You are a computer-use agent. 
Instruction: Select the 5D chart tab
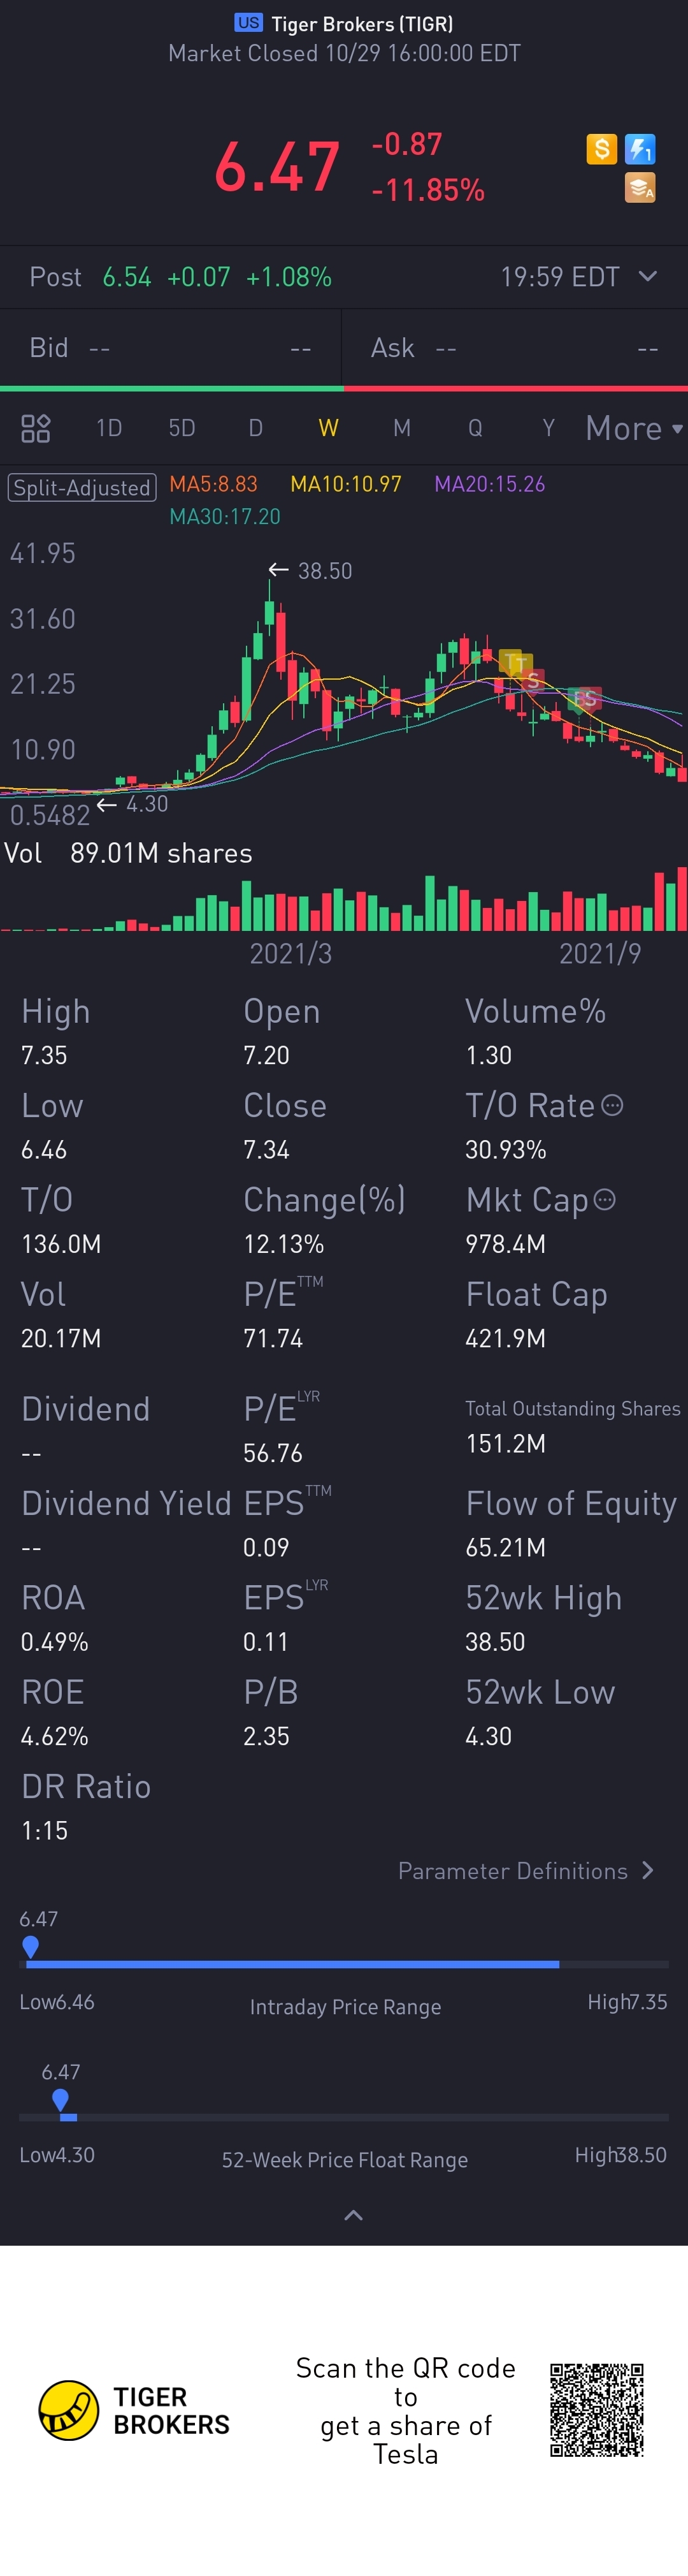pyautogui.click(x=182, y=428)
